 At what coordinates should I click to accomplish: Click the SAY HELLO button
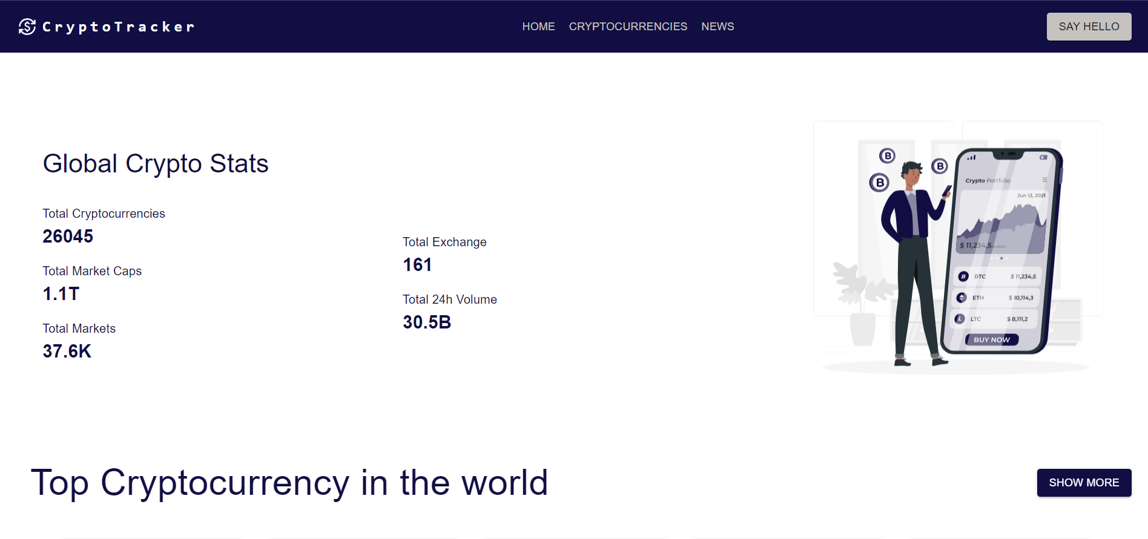click(1089, 27)
